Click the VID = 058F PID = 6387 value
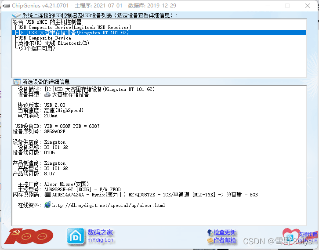The image size is (319, 250). pos(72,126)
